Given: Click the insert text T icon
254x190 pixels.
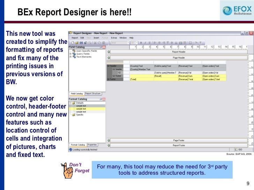Looking at the screenshot, I should click(200, 43).
